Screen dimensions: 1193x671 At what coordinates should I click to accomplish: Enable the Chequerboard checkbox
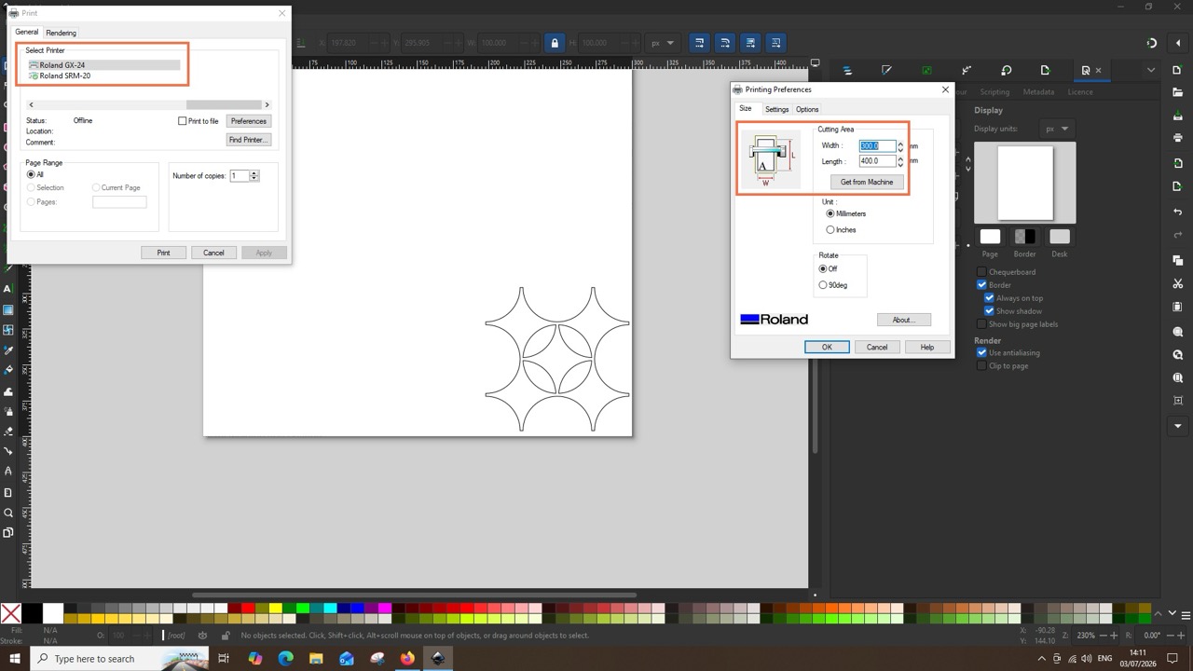pyautogui.click(x=981, y=272)
